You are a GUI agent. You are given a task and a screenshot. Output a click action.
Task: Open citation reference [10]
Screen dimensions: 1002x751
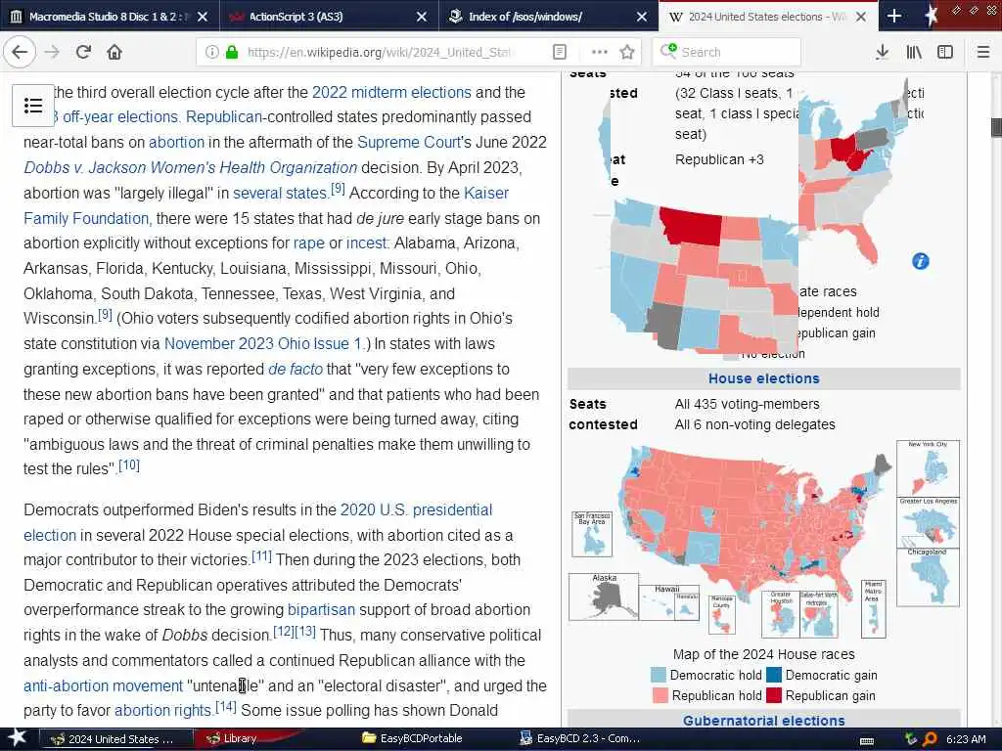[128, 464]
